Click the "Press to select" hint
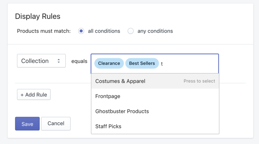The width and height of the screenshot is (259, 144). 199,81
